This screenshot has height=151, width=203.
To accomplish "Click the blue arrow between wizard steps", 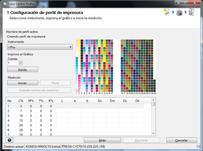I will pos(173,12).
